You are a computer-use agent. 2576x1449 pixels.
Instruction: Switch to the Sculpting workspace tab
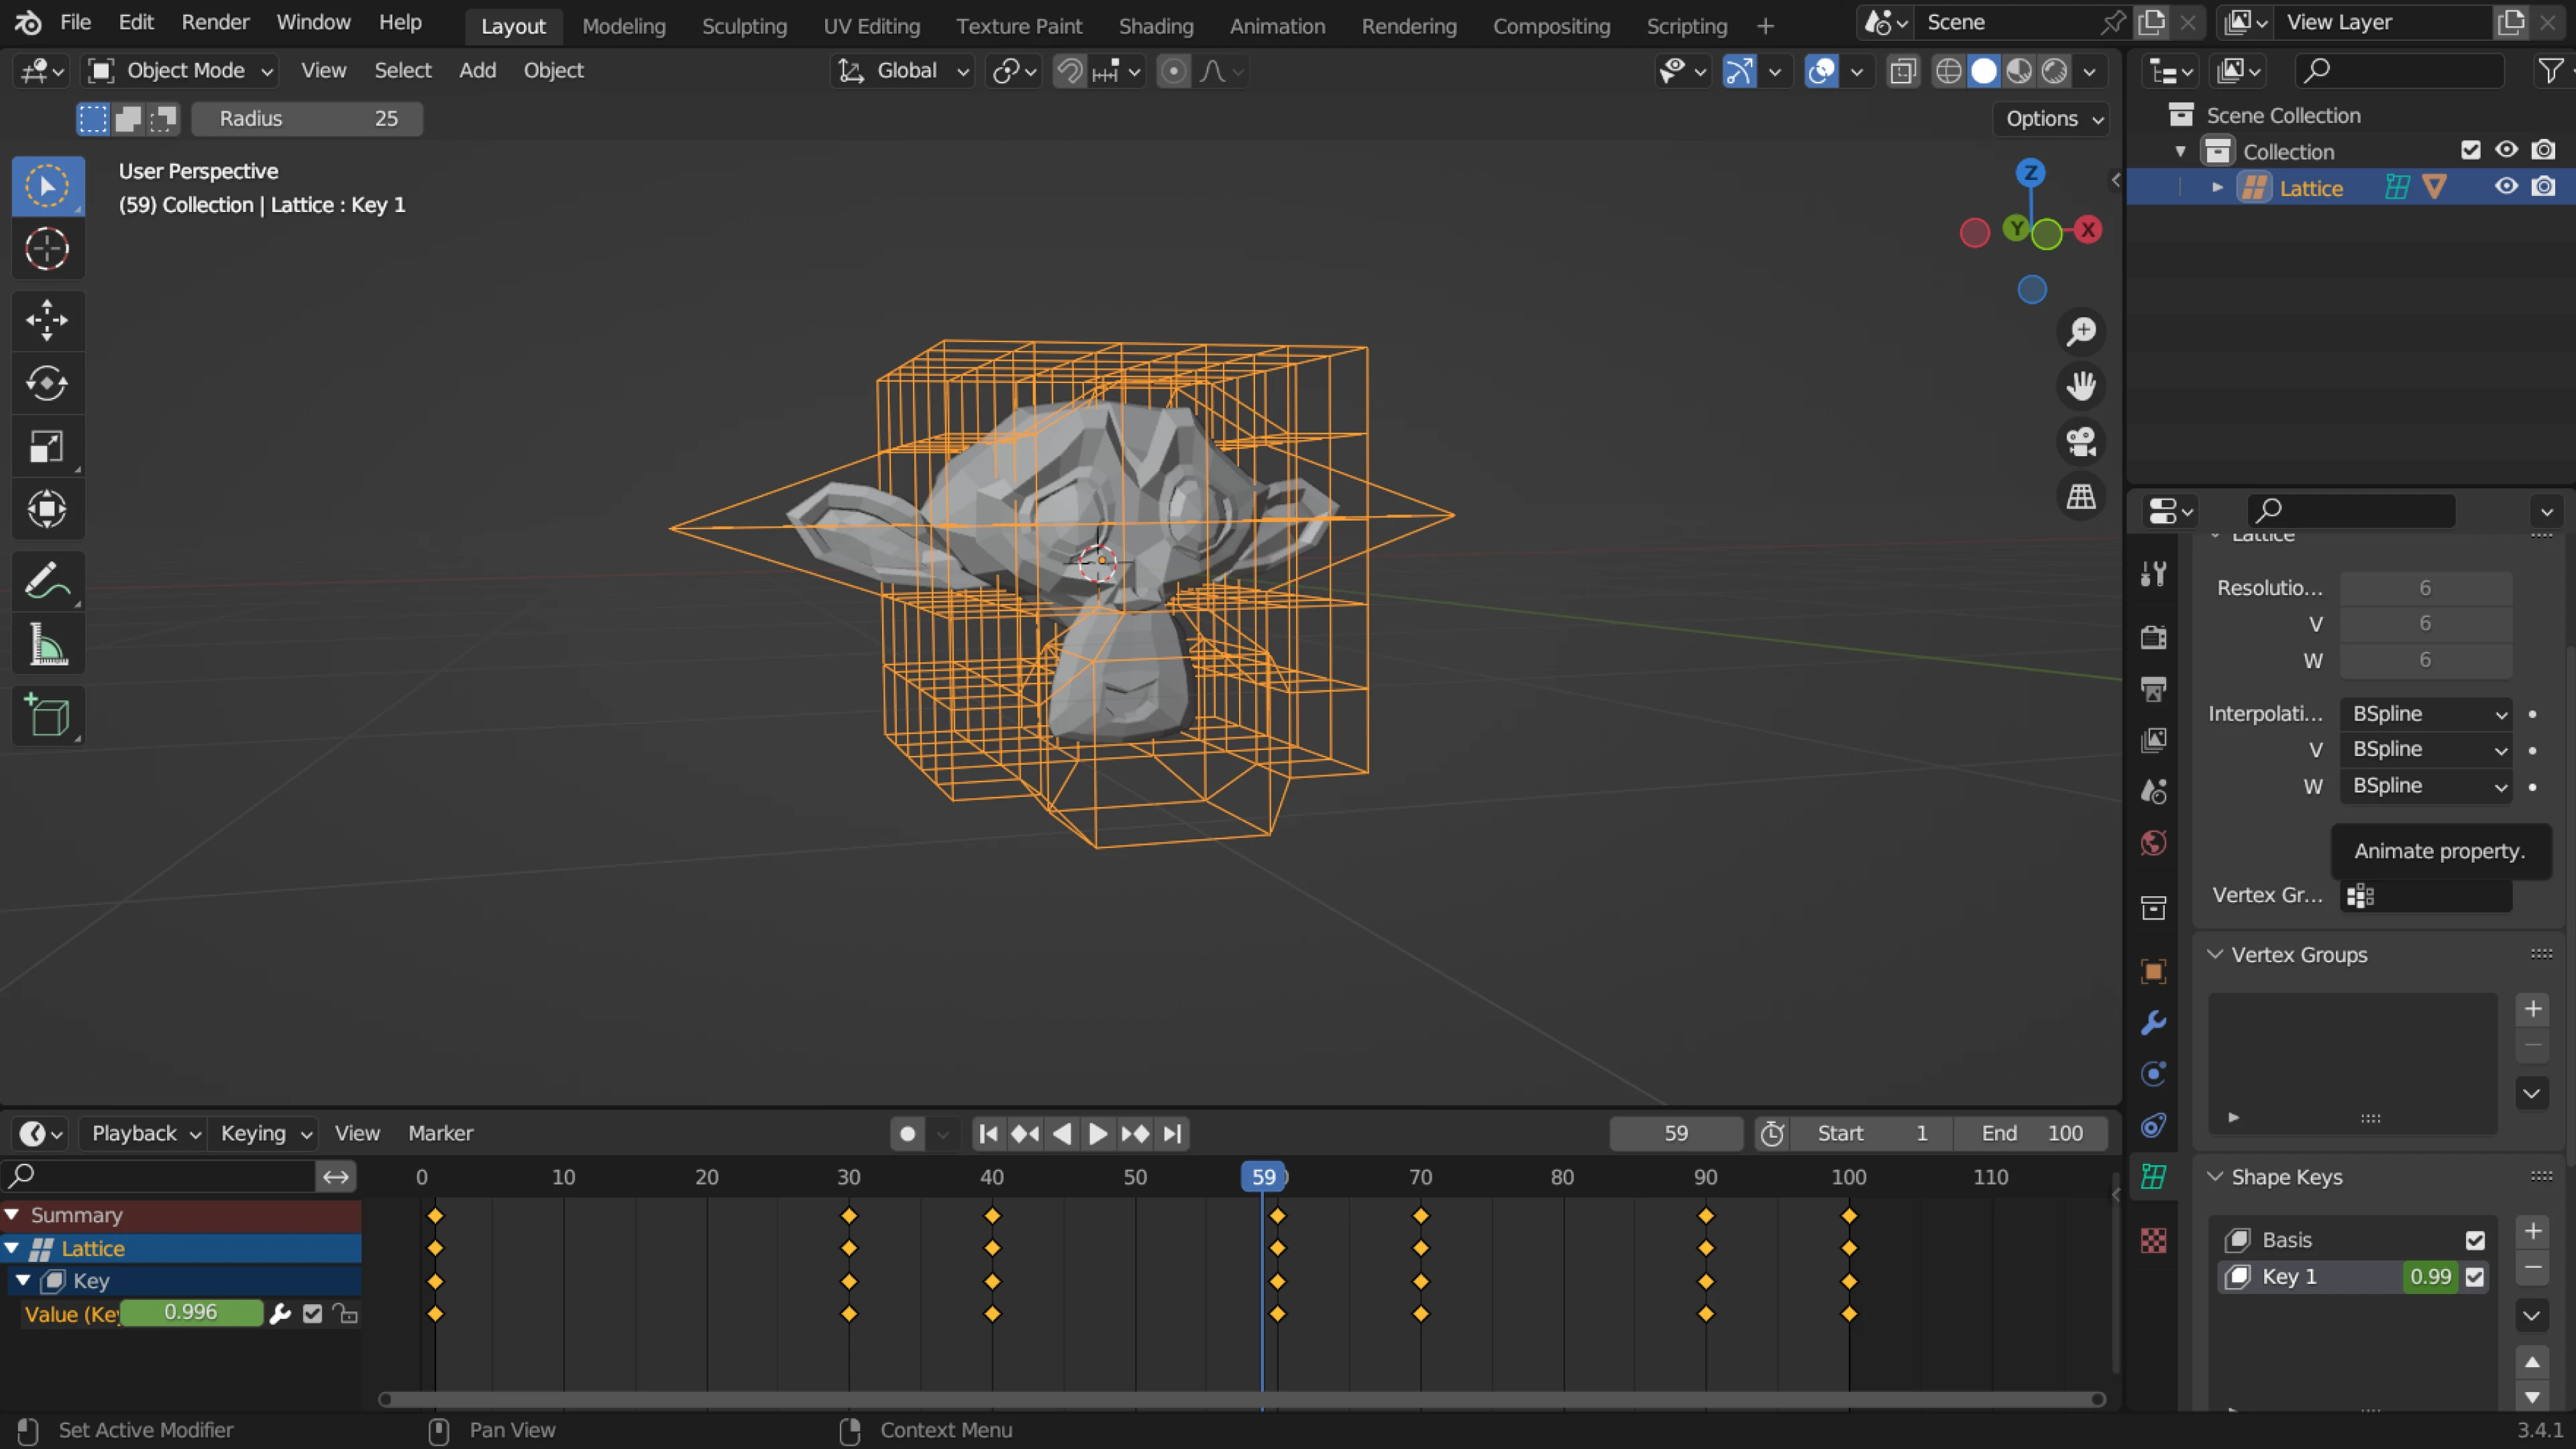[x=744, y=26]
